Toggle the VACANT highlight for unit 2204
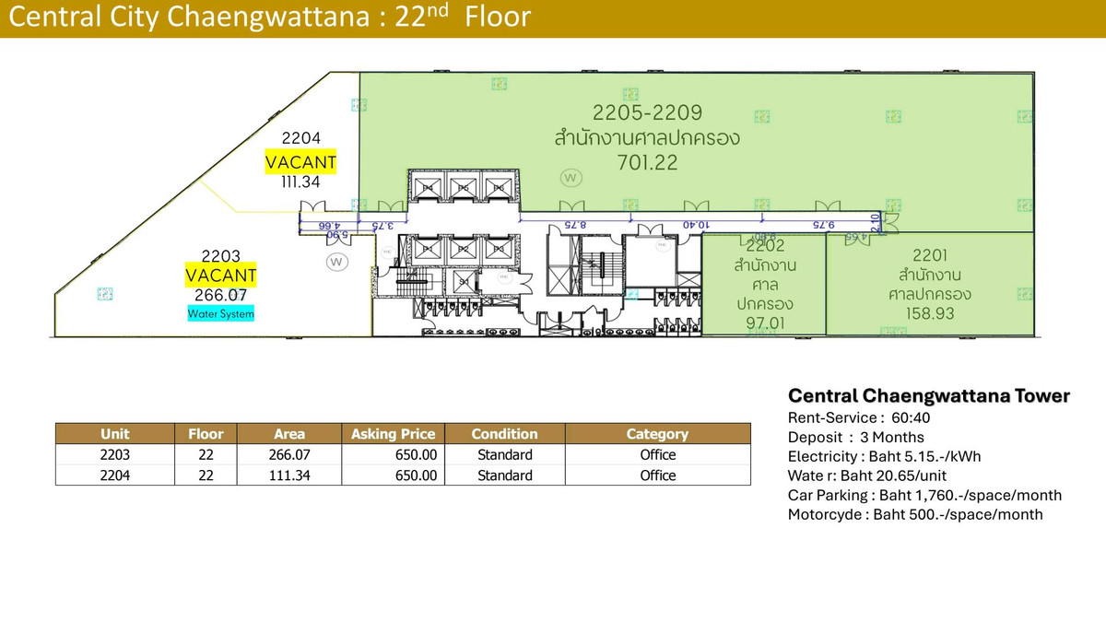 pos(300,162)
